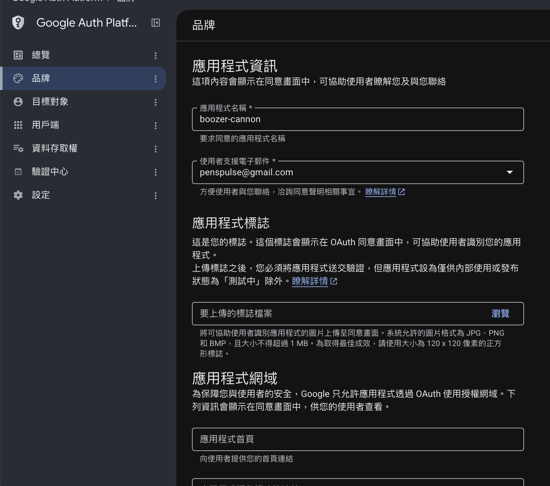Open the three-dot menu for 設定
Screen dimensions: 550x486
[156, 195]
